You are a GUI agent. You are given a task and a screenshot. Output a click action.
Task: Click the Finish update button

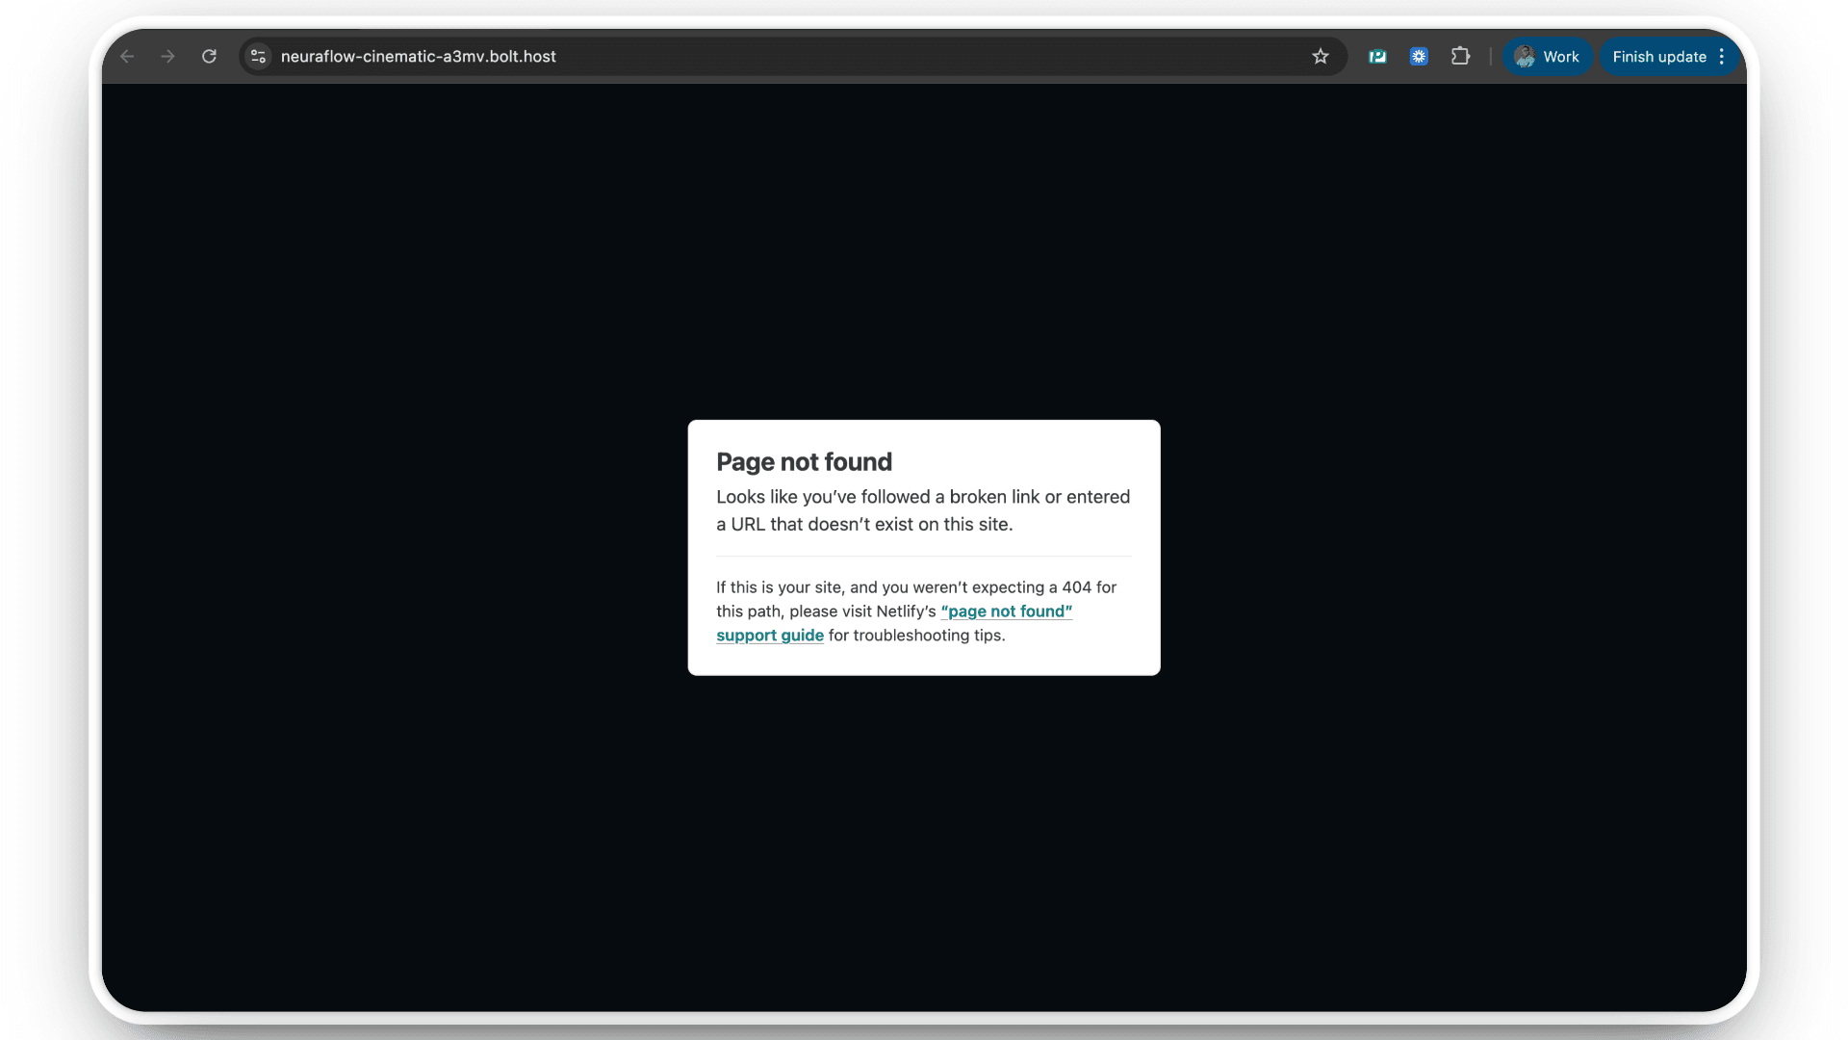tap(1659, 57)
